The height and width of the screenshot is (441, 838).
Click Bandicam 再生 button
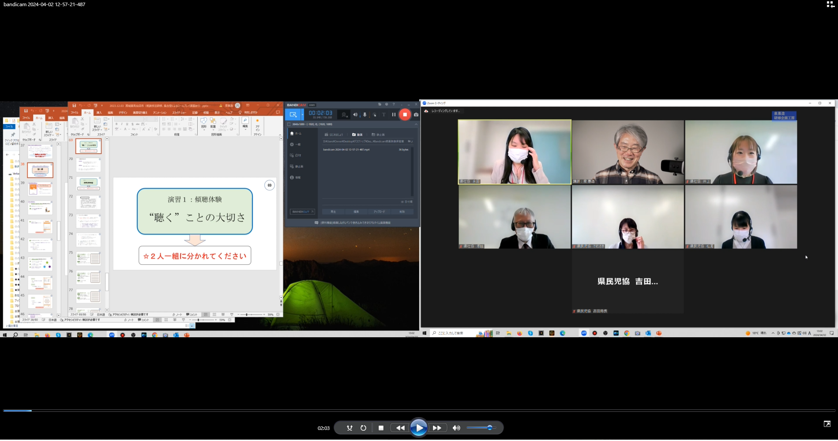point(333,212)
